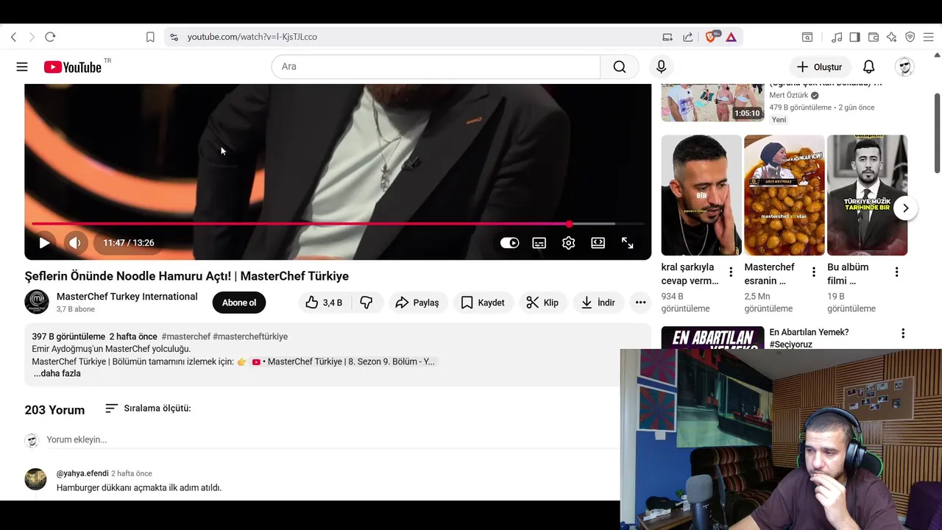Subscribe with Abone ol button
This screenshot has height=530, width=942.
(x=239, y=303)
